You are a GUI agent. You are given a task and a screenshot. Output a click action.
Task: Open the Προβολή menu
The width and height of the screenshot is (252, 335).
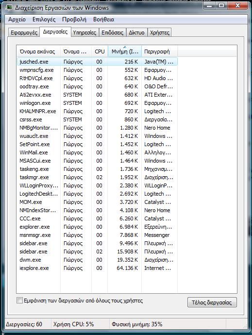pos(74,19)
